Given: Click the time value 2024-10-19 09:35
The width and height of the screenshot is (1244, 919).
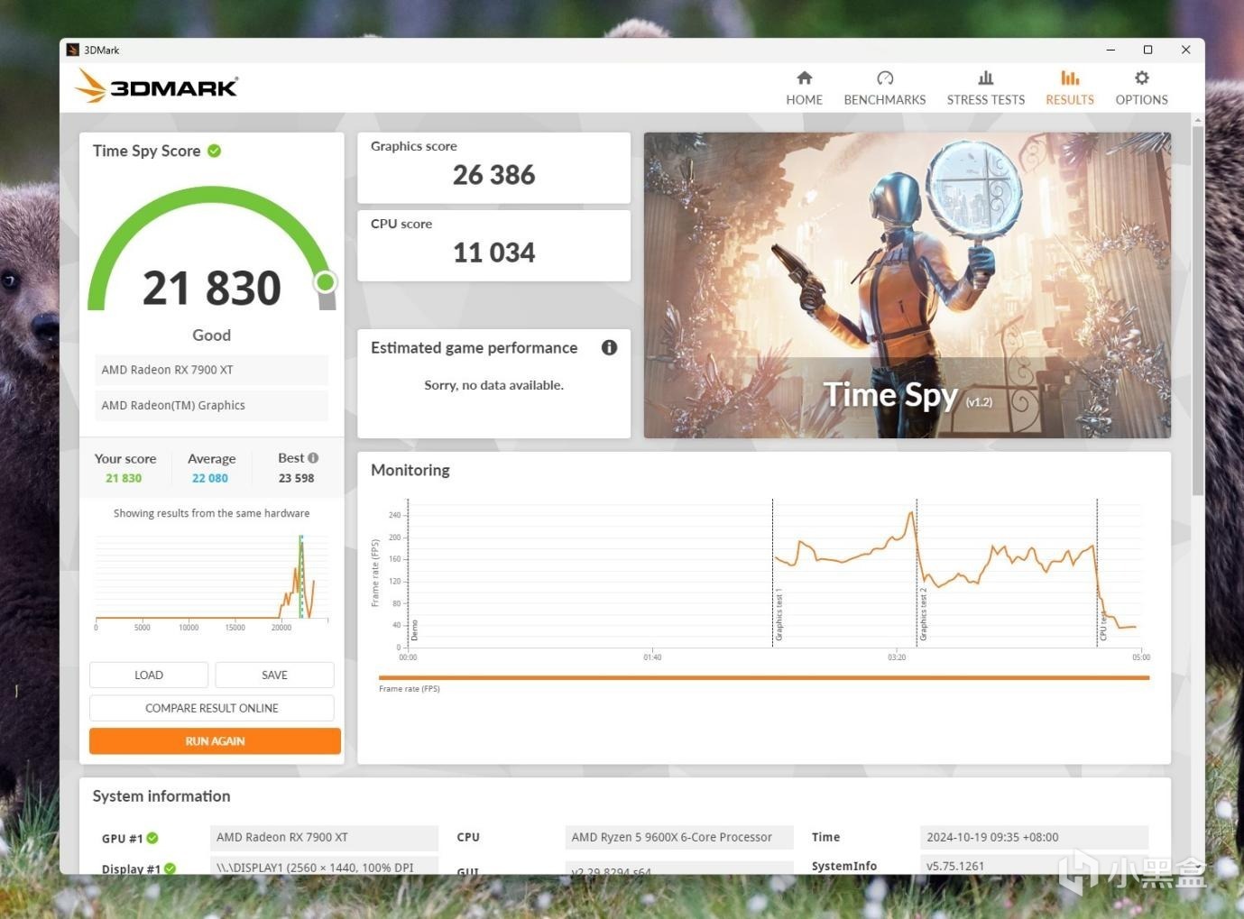Looking at the screenshot, I should click(1035, 837).
